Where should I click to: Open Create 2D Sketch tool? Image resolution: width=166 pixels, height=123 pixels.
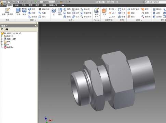8,12
